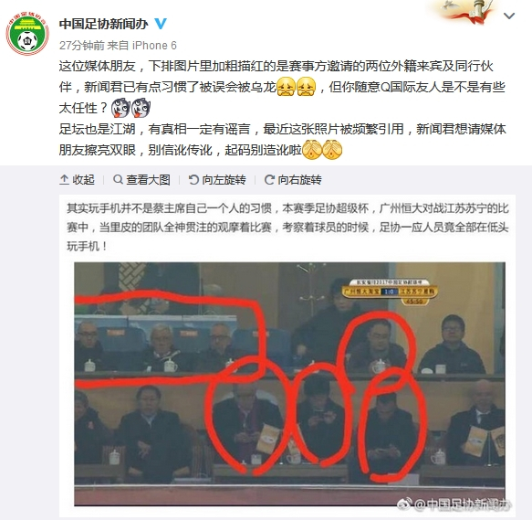Click the clockwise rotate arrow icon
The width and height of the screenshot is (532, 520).
pyautogui.click(x=269, y=179)
